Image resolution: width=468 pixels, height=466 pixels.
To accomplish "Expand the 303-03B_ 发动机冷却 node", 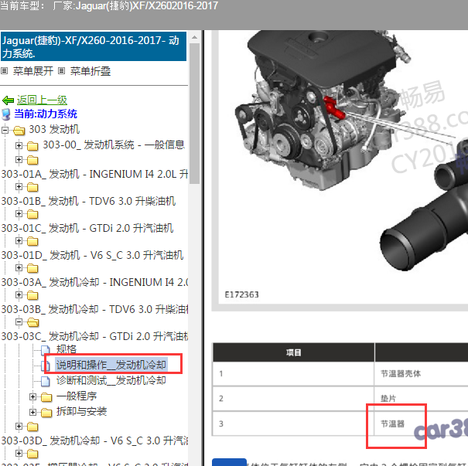I will [19, 295].
